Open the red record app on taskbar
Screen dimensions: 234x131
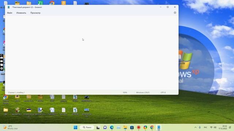tap(139, 127)
